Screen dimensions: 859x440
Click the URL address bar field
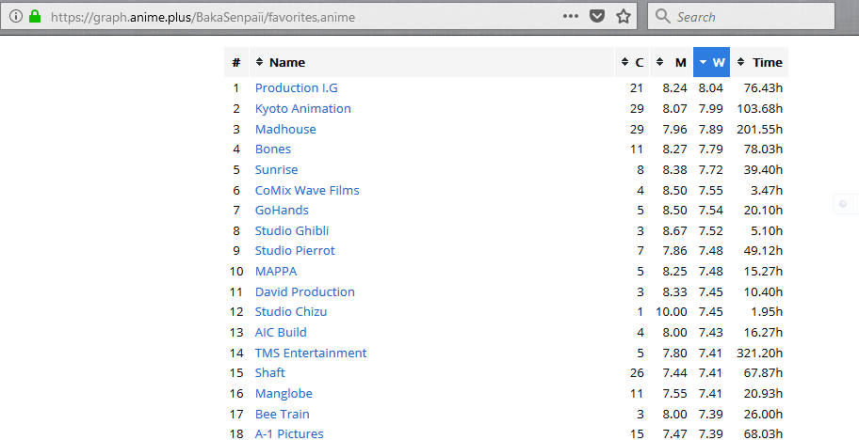301,17
